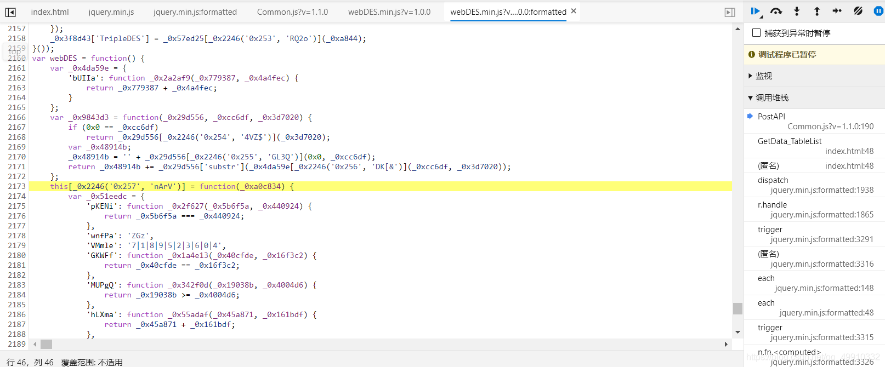Screen dimensions: 885x367
Task: Collapse the Call Stack (调用堆栈) section
Action: (x=768, y=98)
